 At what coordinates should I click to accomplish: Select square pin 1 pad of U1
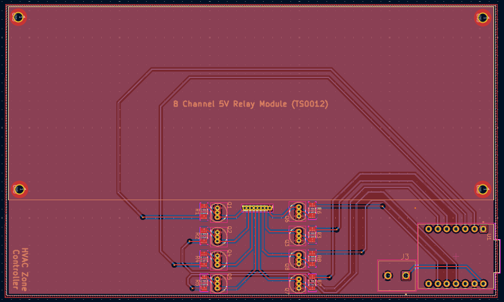[x=483, y=229]
